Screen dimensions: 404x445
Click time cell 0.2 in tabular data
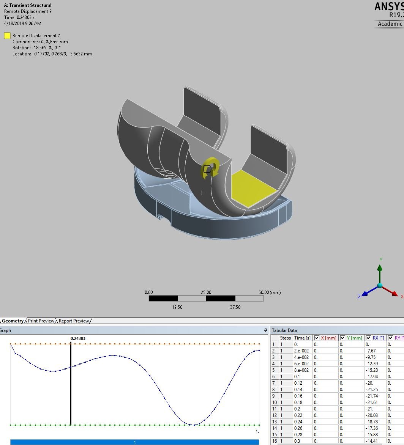(303, 409)
